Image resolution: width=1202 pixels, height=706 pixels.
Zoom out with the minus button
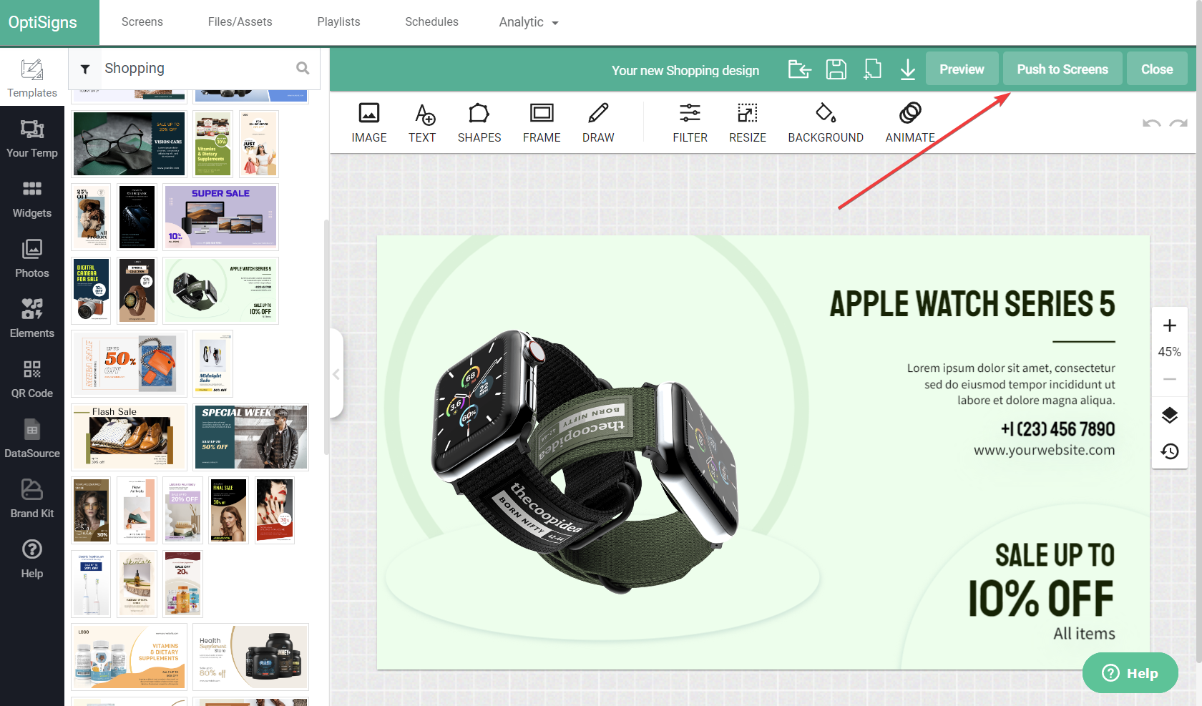click(1170, 379)
